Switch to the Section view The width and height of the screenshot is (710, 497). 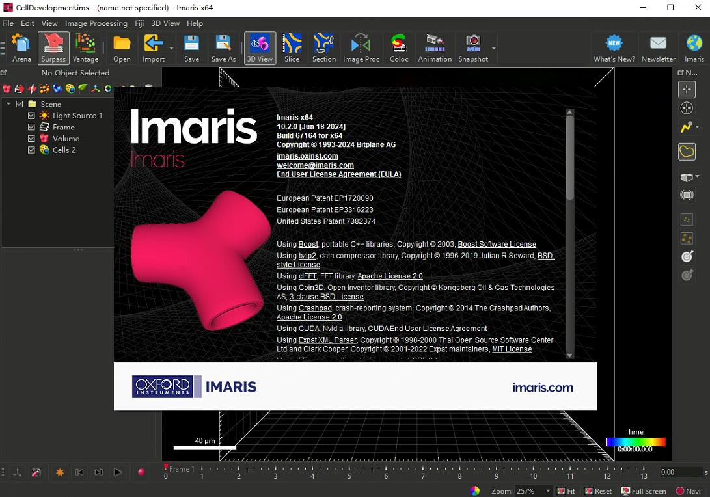coord(323,48)
